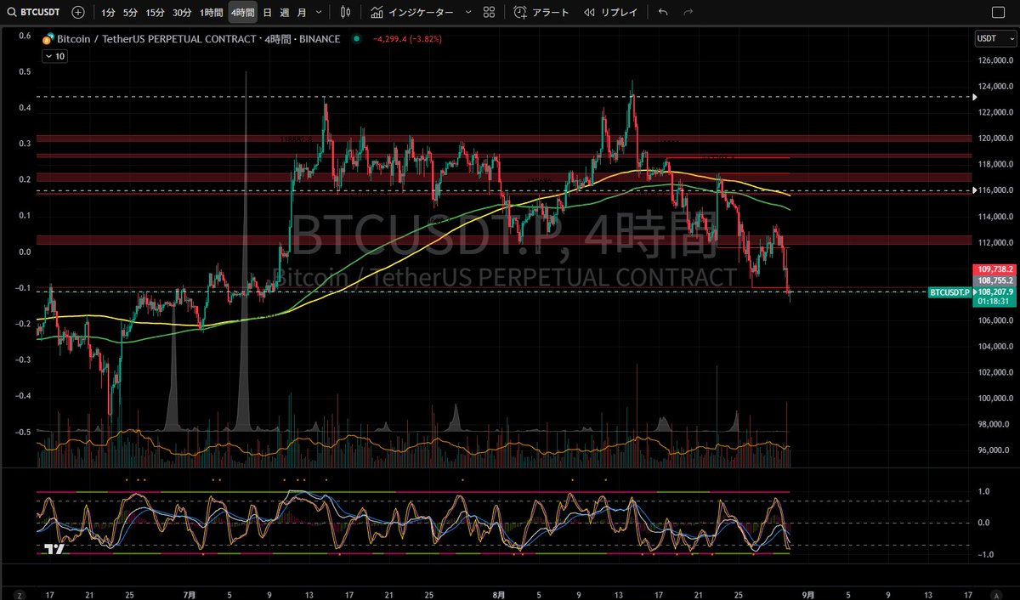Click the Bitcoin symbol logo in legend

point(48,39)
